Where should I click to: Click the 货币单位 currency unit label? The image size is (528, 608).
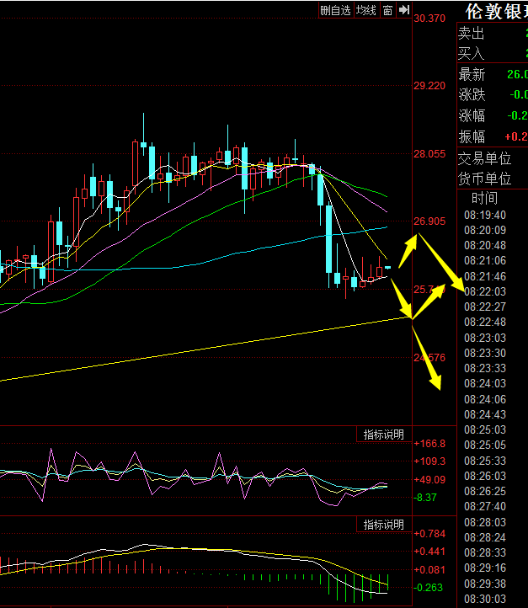(x=484, y=179)
